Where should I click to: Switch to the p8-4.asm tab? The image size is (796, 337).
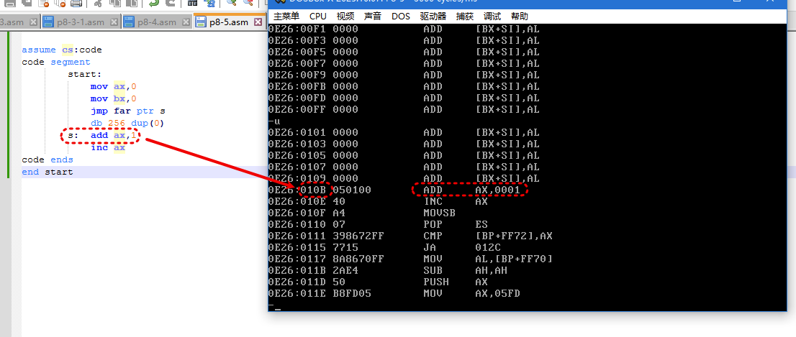click(x=157, y=22)
